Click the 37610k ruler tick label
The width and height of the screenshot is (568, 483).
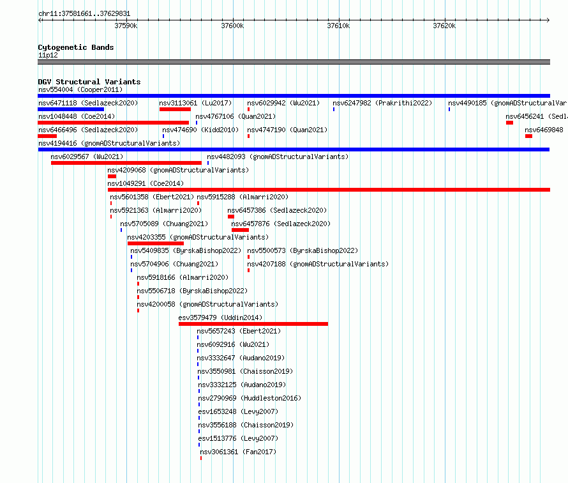coord(338,26)
